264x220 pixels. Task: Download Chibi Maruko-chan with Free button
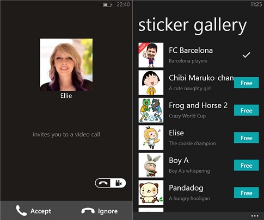[246, 83]
